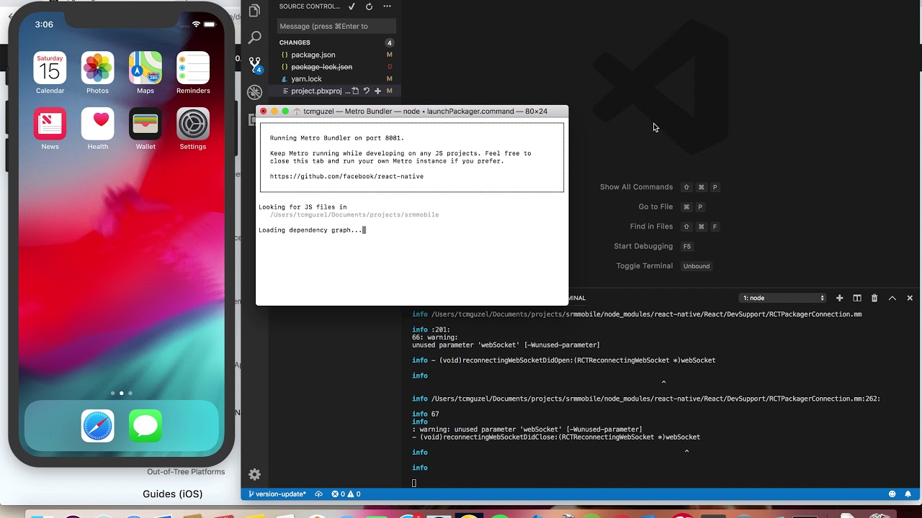
Task: Close the terminal panel
Action: click(910, 298)
